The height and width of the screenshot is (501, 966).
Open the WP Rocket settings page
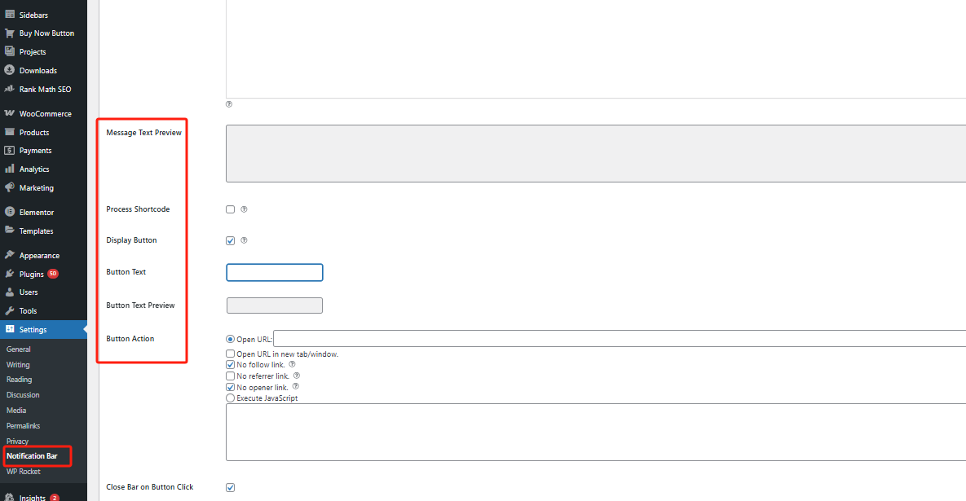(x=24, y=472)
